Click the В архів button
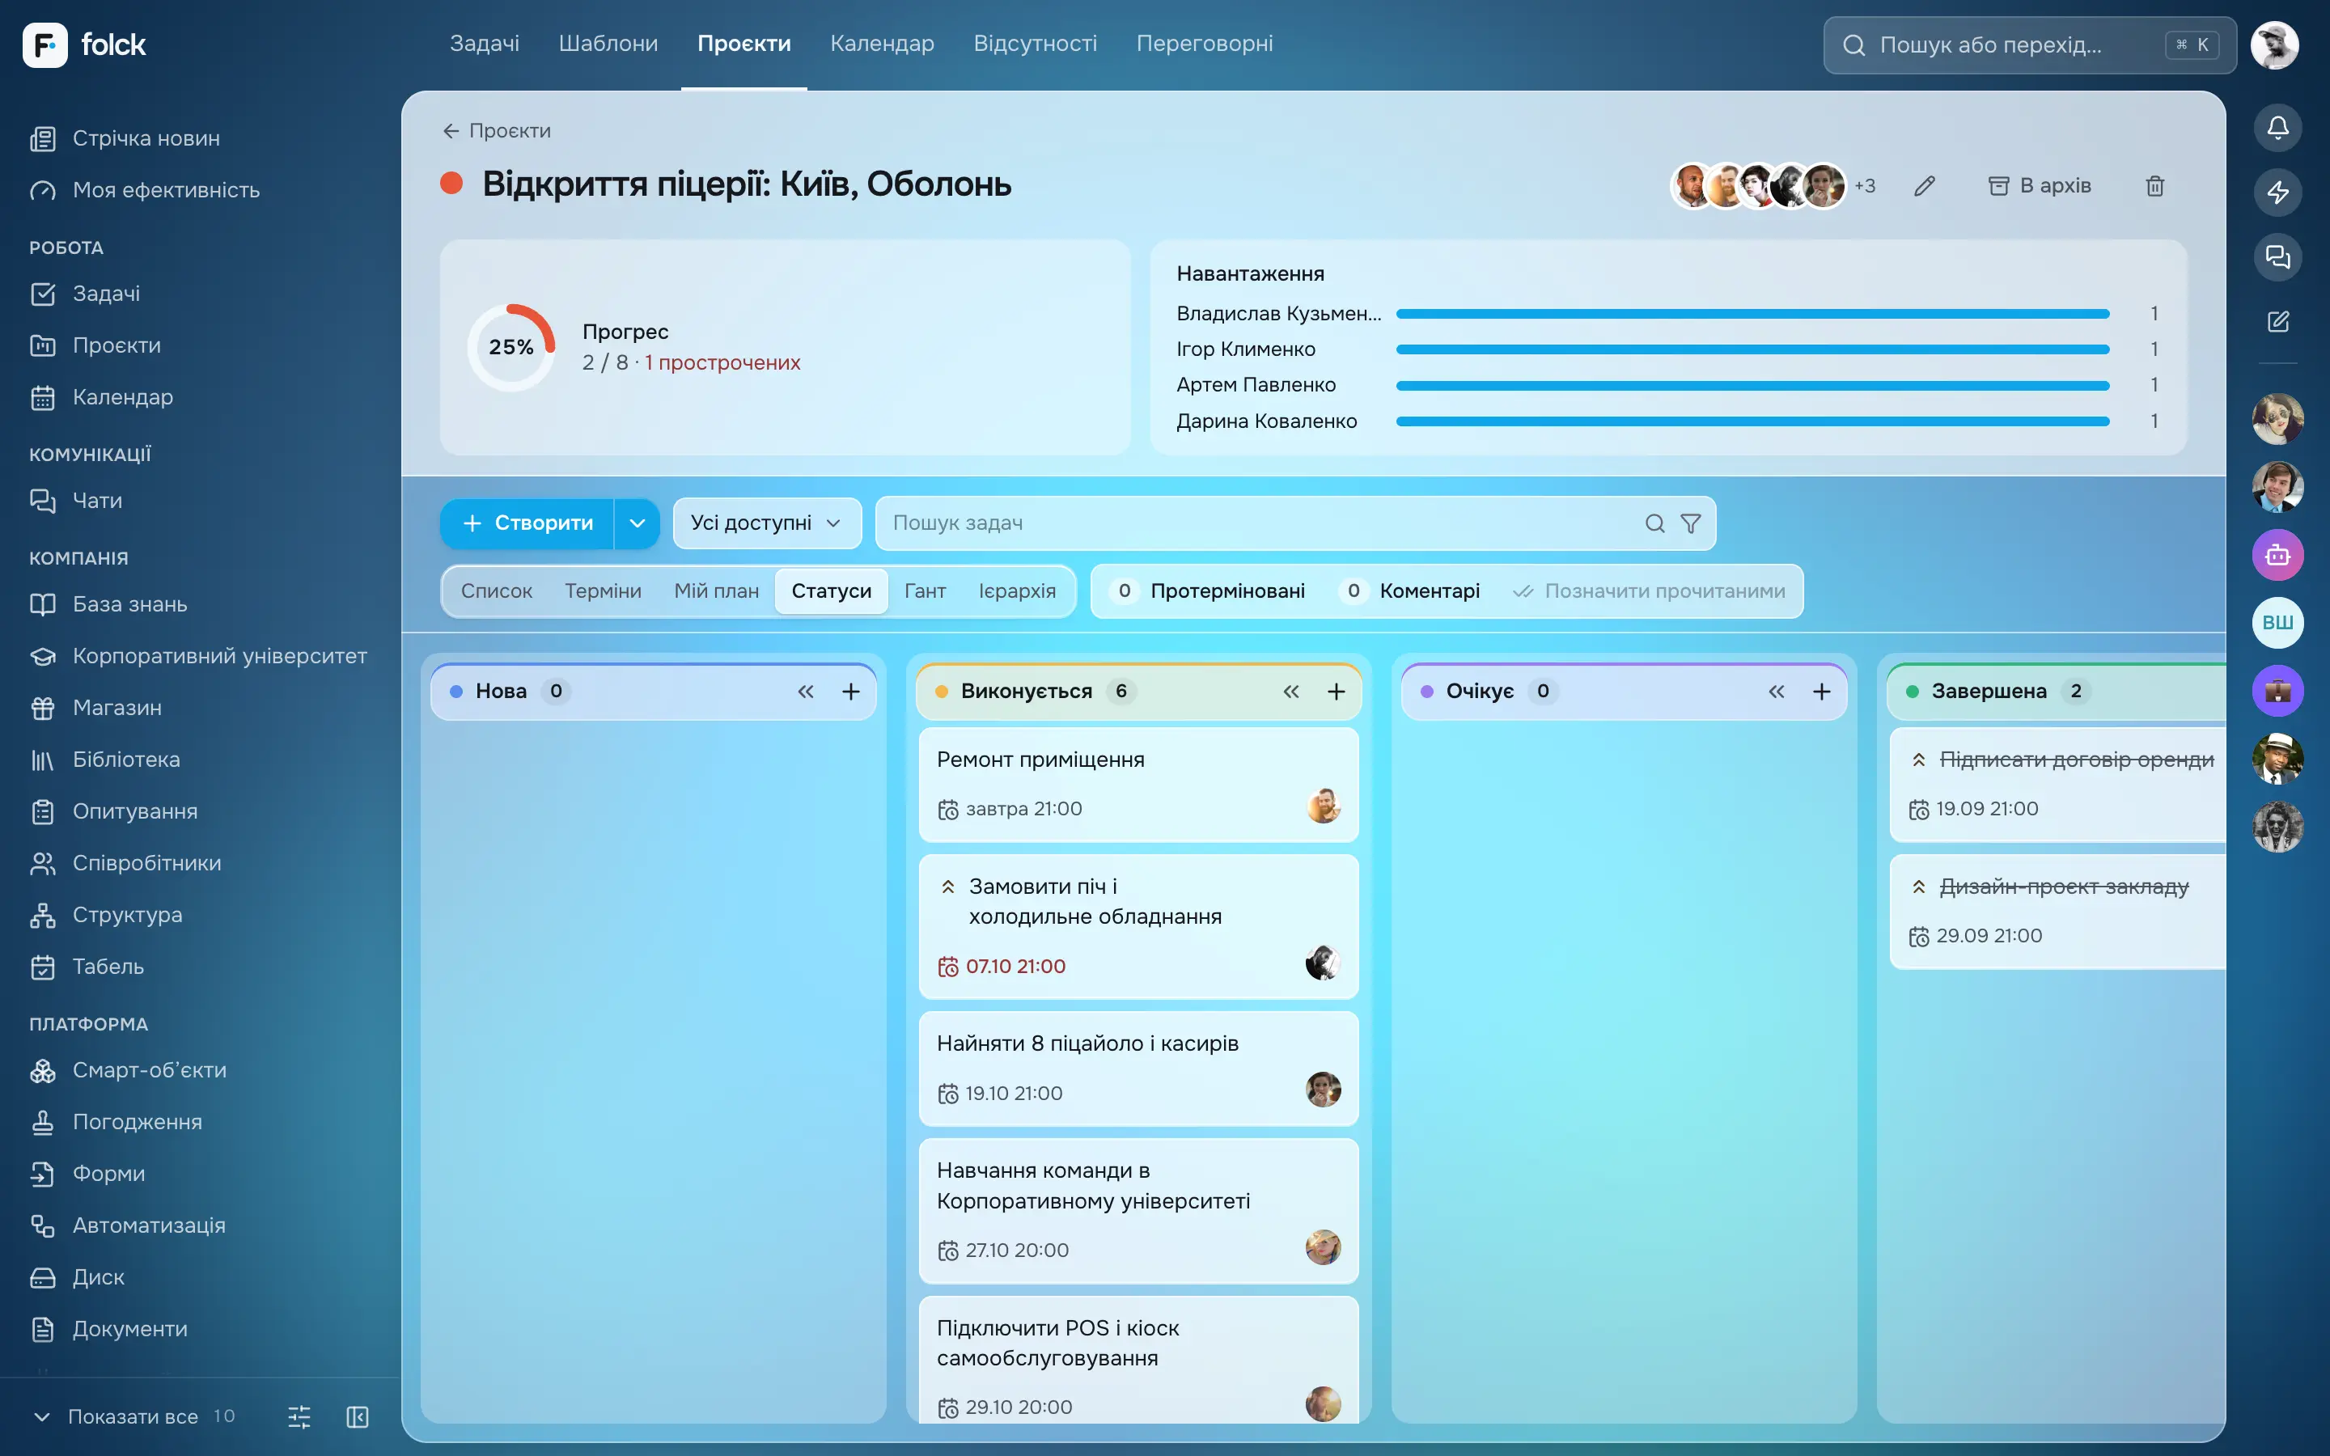The width and height of the screenshot is (2330, 1456). (x=2040, y=186)
